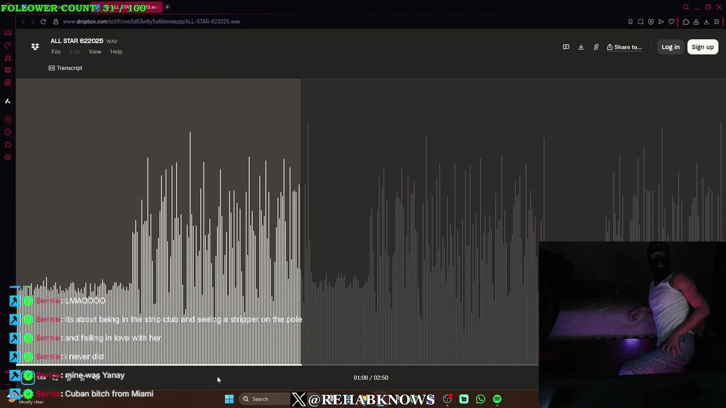Open the browser extensions cube icon

(686, 22)
